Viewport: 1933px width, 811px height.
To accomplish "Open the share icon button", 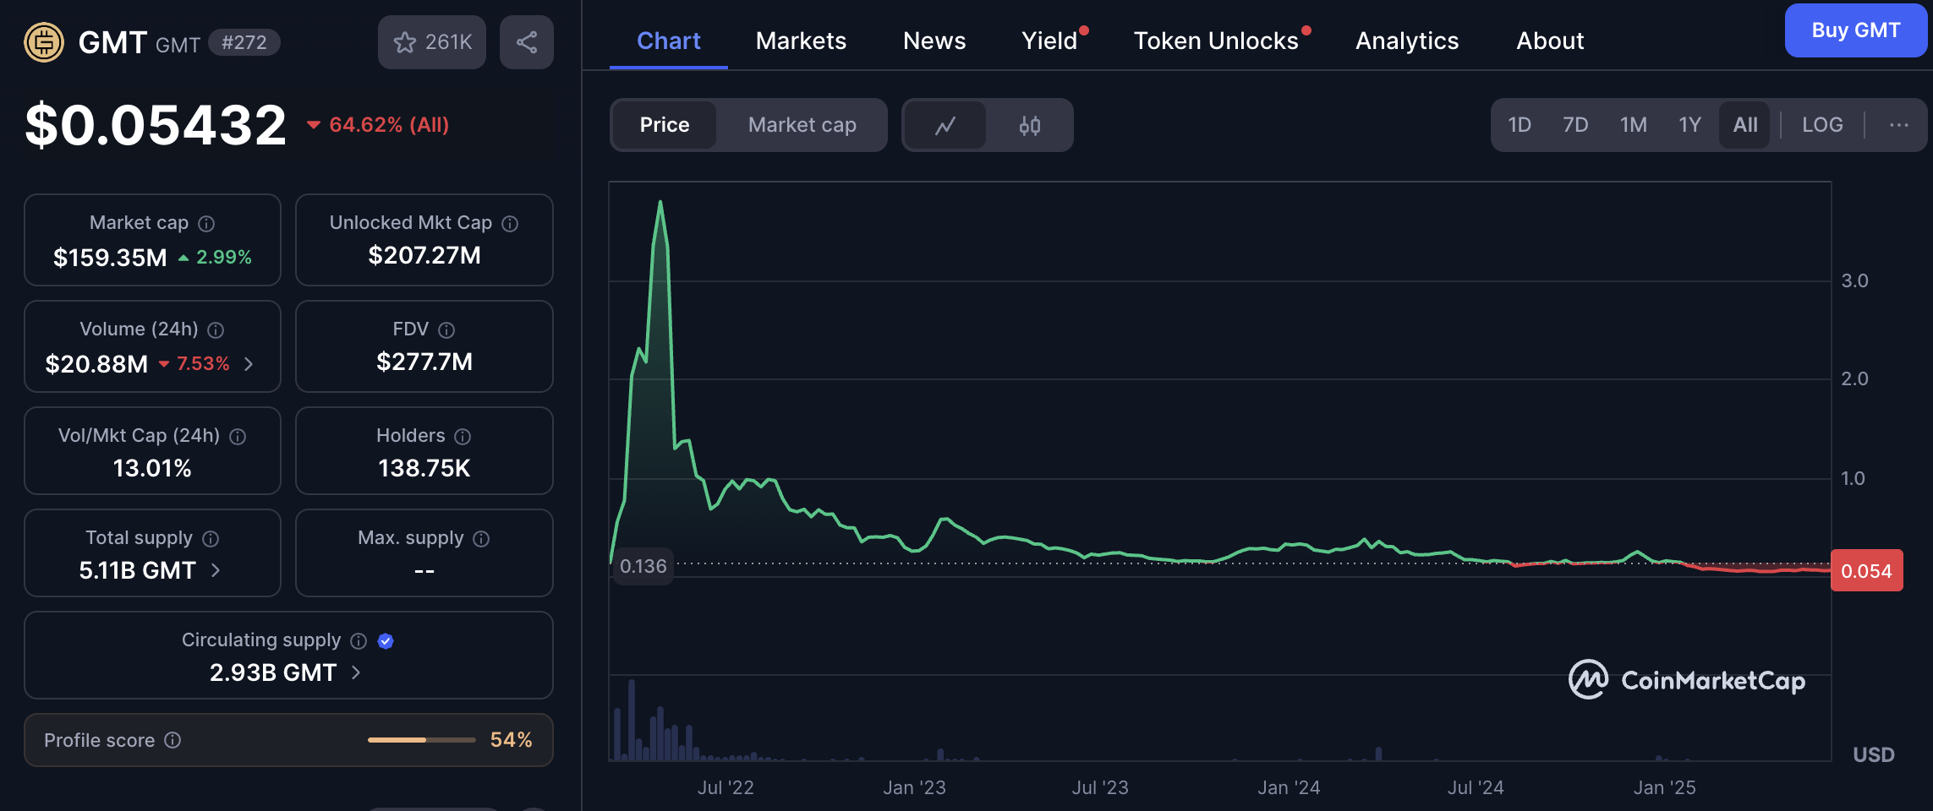I will (x=527, y=42).
